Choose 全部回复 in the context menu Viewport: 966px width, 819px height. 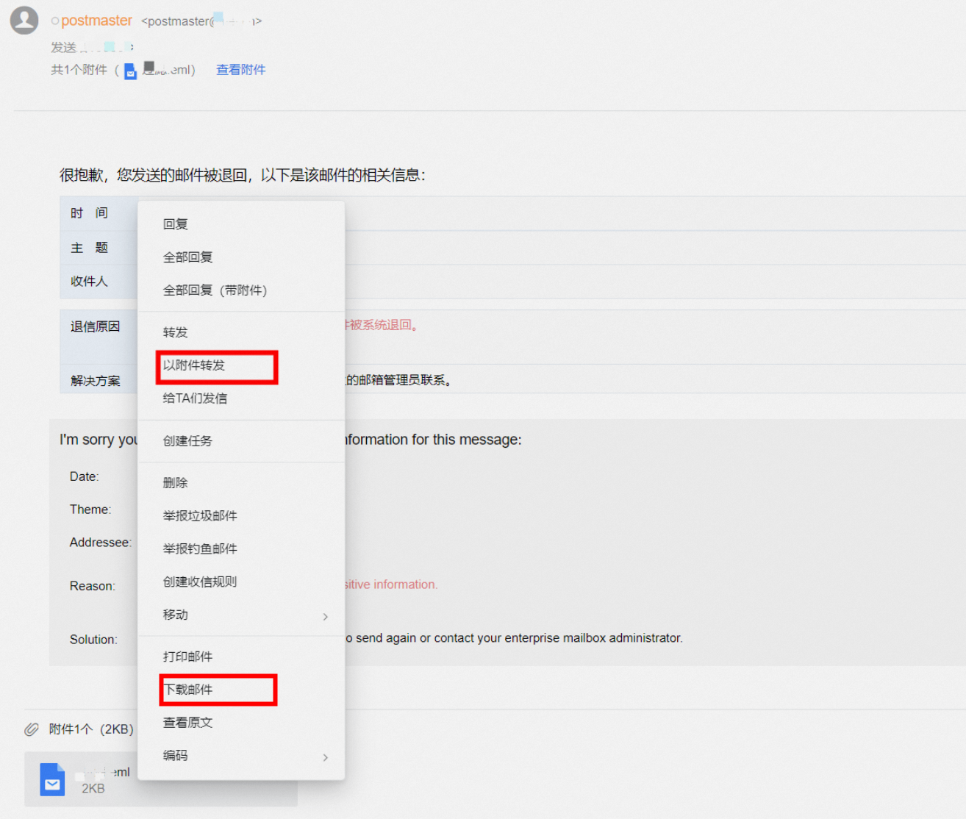[x=188, y=257]
